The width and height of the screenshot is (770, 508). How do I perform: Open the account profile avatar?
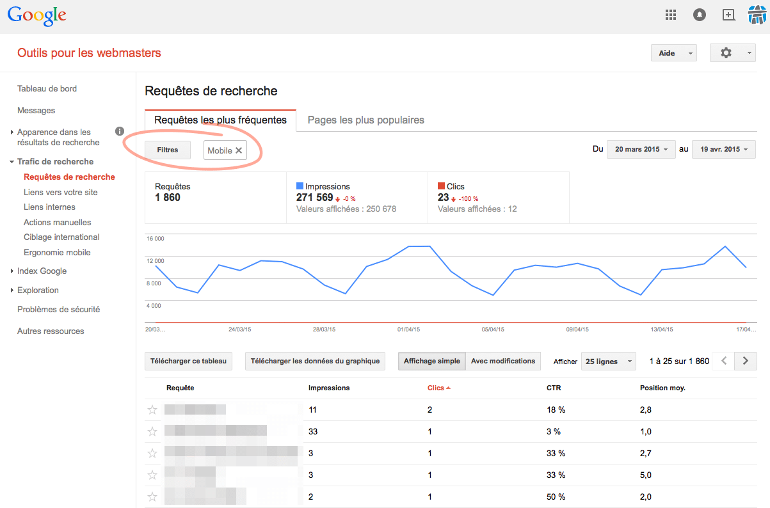757,15
